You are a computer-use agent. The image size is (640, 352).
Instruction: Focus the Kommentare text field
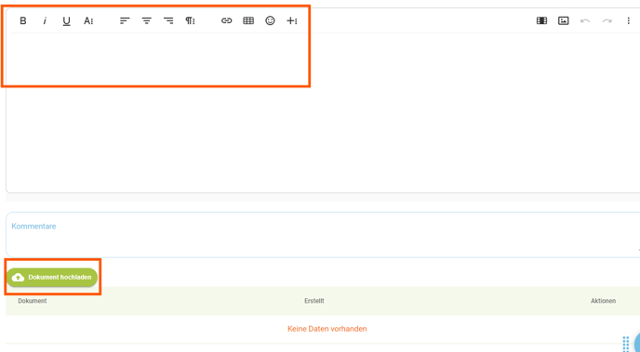point(323,235)
